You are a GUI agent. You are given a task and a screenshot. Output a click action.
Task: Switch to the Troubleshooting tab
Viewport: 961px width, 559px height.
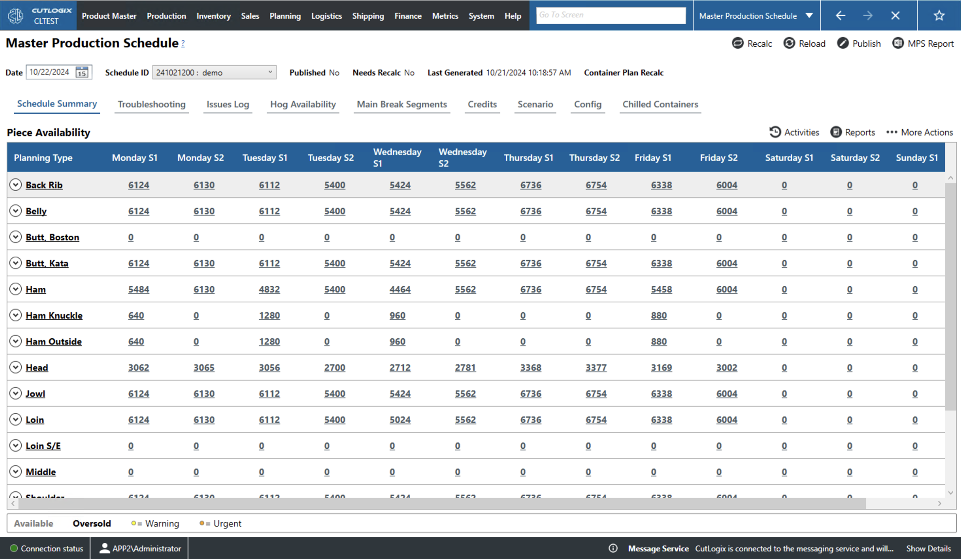coord(151,104)
